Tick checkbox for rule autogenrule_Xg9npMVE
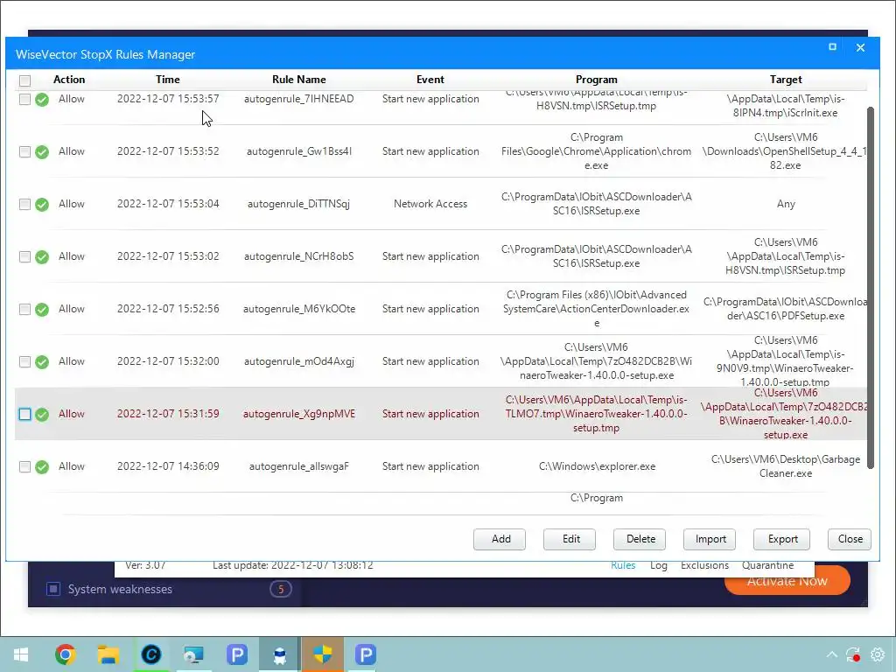 point(24,414)
